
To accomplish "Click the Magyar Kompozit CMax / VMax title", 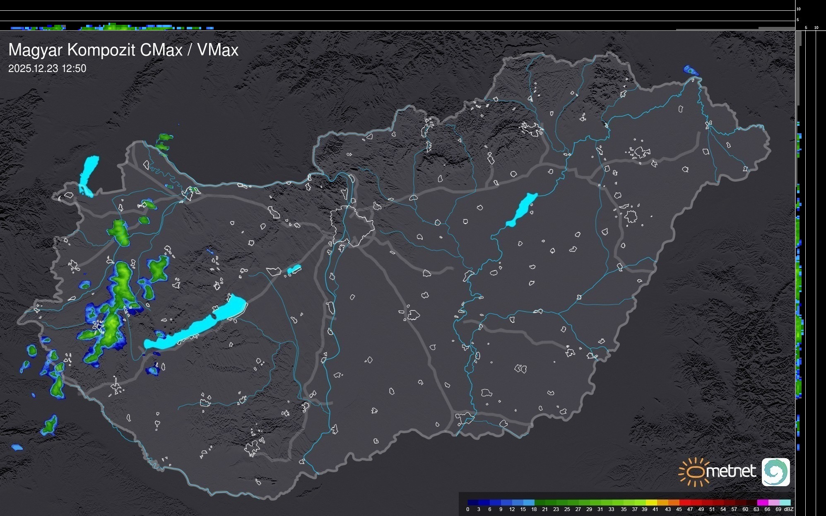I will click(x=123, y=50).
